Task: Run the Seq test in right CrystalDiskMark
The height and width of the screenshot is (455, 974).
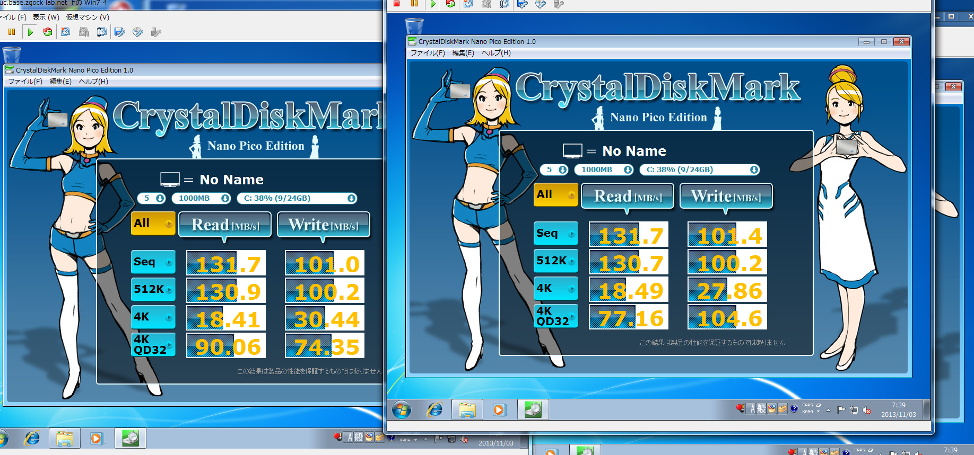Action: [x=556, y=233]
